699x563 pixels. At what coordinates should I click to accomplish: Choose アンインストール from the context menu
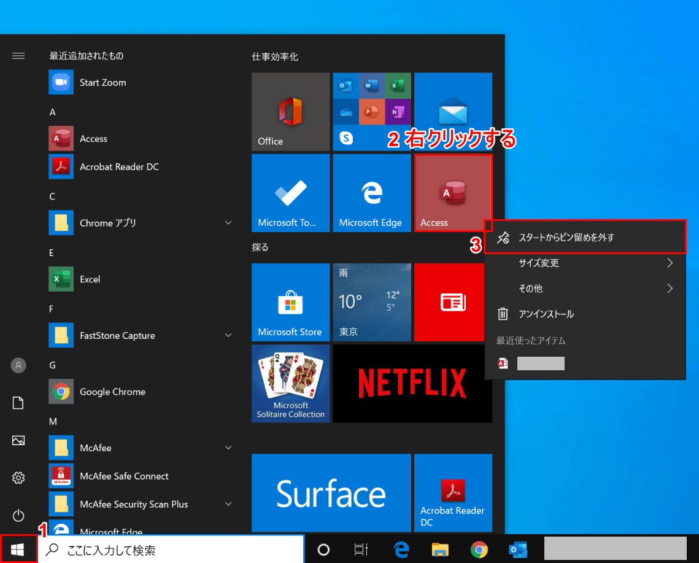(x=585, y=314)
